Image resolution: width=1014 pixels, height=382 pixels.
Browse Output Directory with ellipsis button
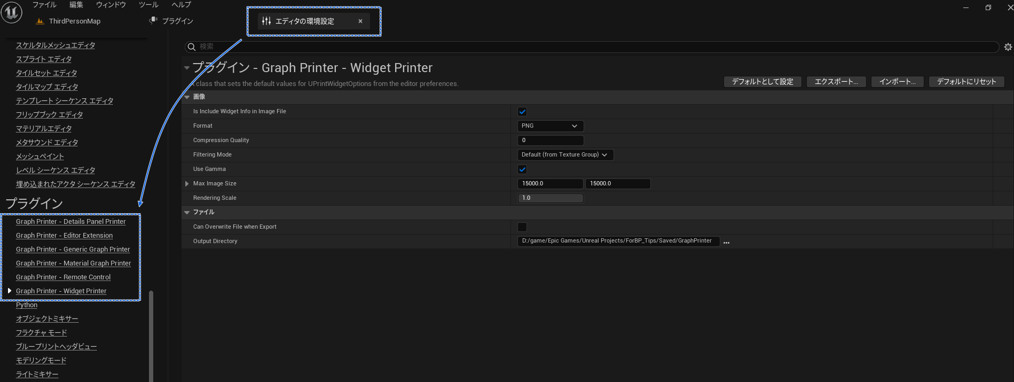pyautogui.click(x=726, y=242)
